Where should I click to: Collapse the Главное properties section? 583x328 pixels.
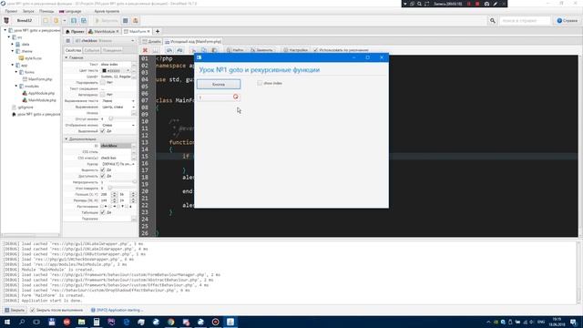point(66,57)
